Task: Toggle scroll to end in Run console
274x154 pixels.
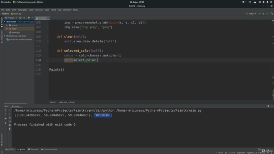Action: pyautogui.click(x=9, y=121)
